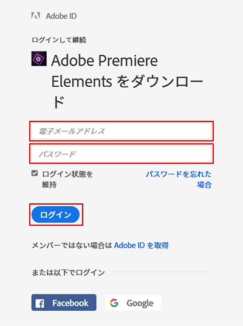Click the Facebook 'f' logo icon
This screenshot has width=243, height=326.
[x=39, y=304]
